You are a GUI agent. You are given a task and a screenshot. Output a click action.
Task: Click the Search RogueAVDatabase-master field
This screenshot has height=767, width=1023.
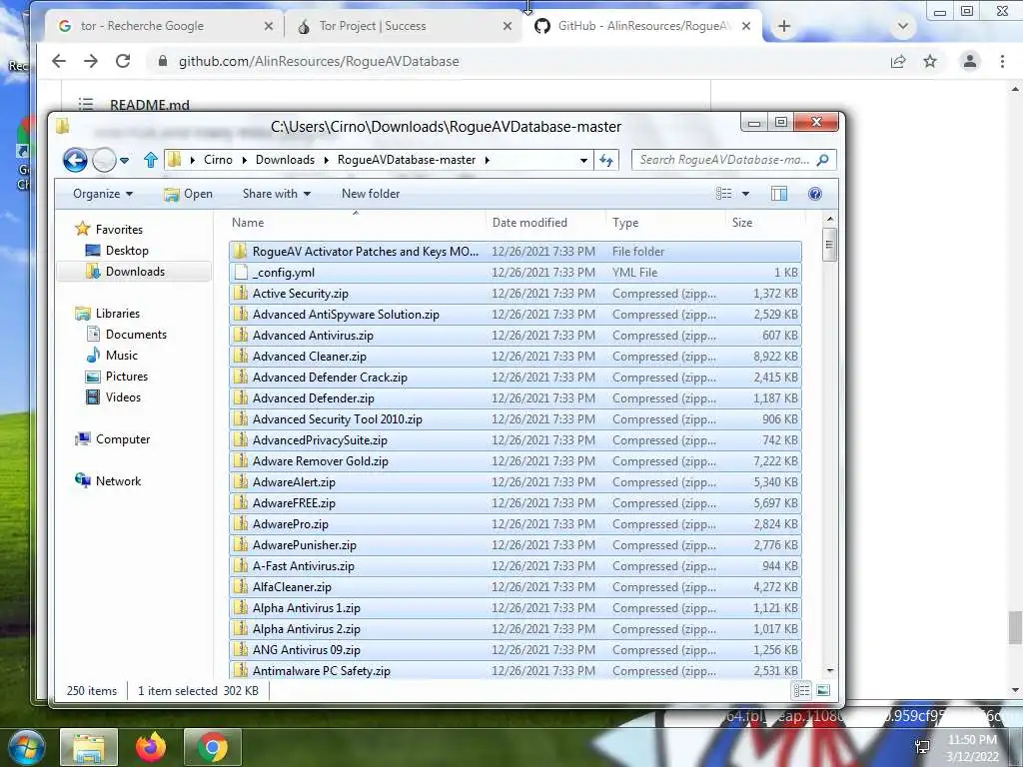point(733,160)
